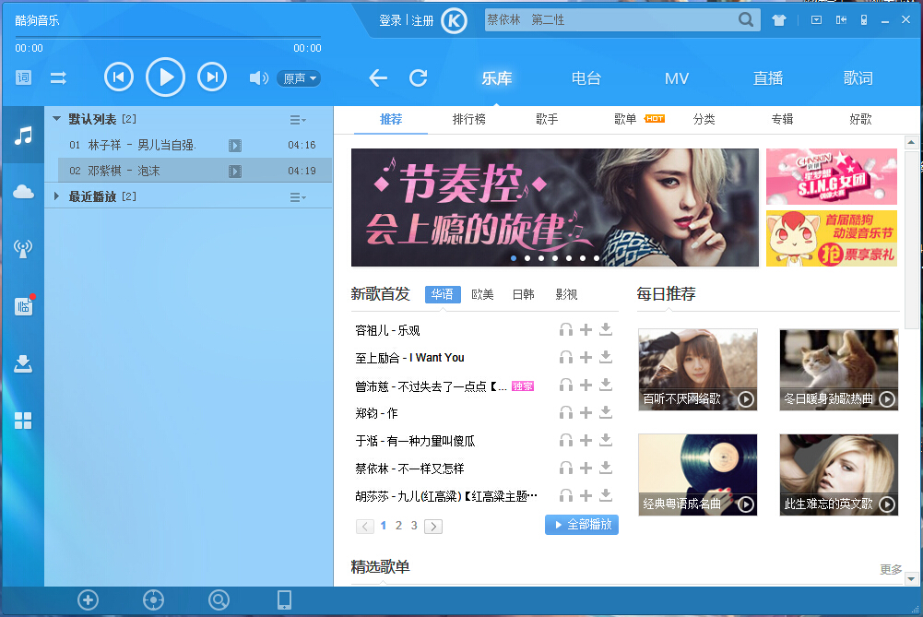This screenshot has height=617, width=923.
Task: Switch to the MV tab
Action: click(677, 78)
